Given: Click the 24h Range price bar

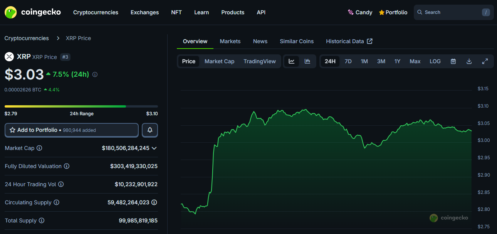Looking at the screenshot, I should [x=81, y=106].
